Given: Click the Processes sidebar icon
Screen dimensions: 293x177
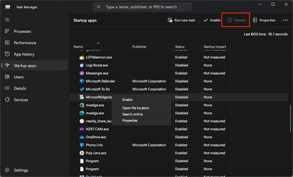Looking at the screenshot, I should coord(7,31).
